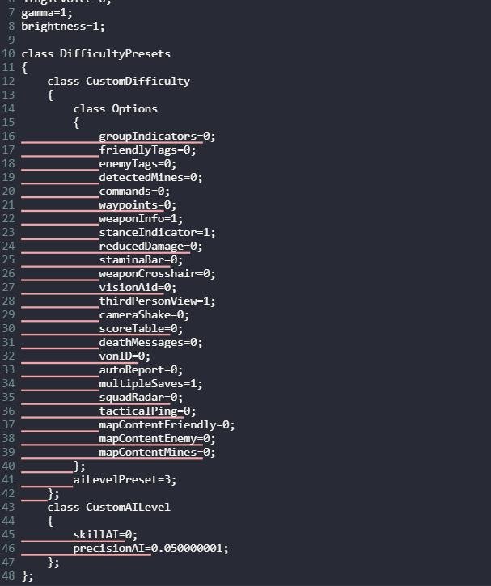The image size is (491, 586).
Task: Click the weaponCrosshair=0 setting
Action: click(157, 273)
